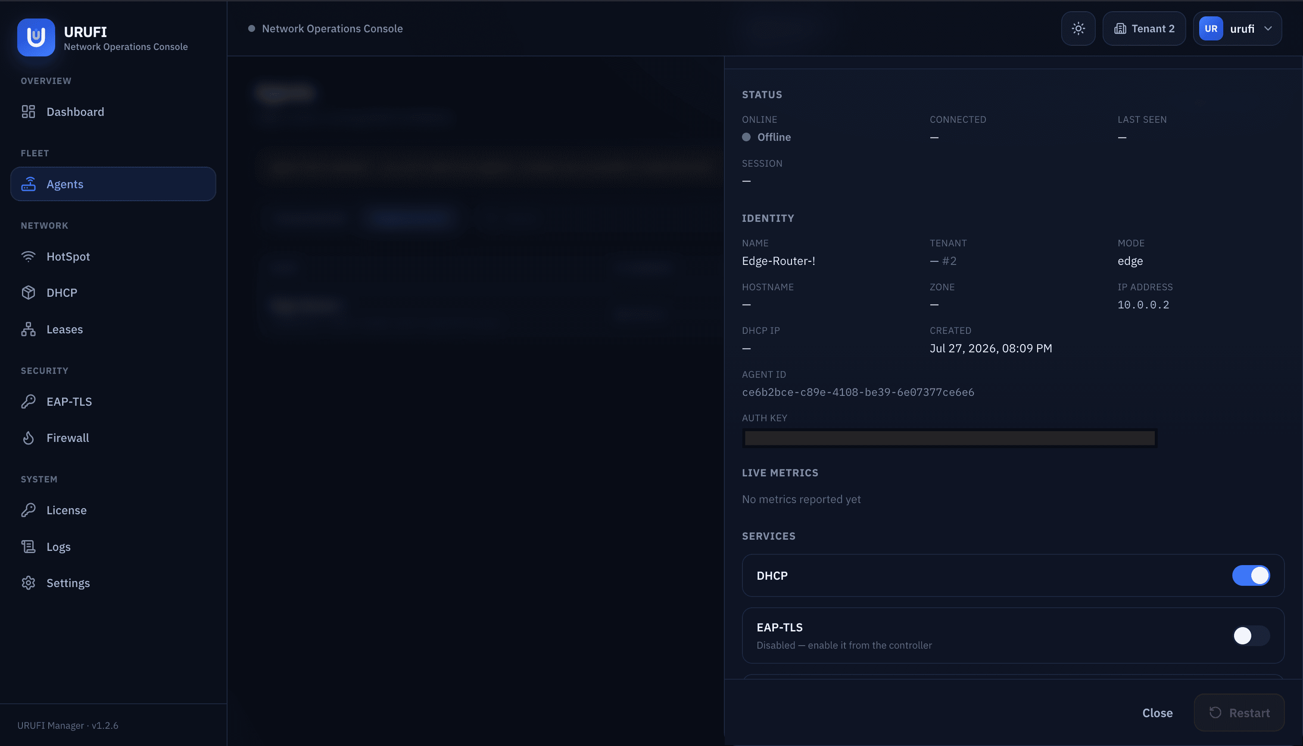
Task: Click the created date Jul 27, 2026
Action: (x=990, y=348)
